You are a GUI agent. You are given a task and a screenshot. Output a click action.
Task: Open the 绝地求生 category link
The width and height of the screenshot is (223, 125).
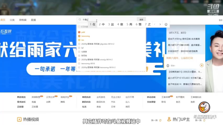(65, 97)
